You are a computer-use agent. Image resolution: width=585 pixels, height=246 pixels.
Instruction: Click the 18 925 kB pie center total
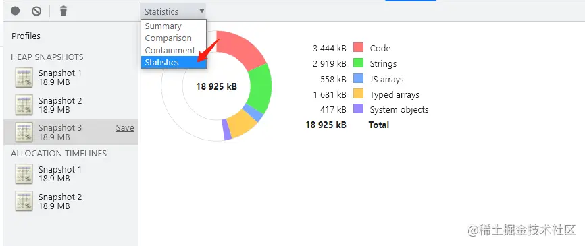[216, 86]
